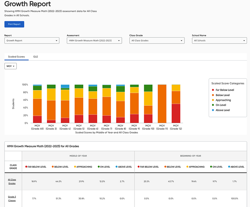Click the BEGINNING-OF-YEAR column group header
Image resolution: width=250 pixels, height=207 pixels.
pyautogui.click(x=190, y=156)
